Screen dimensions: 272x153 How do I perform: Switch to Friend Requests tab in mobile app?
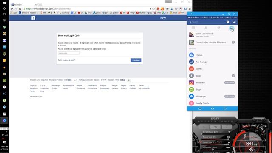point(206,28)
